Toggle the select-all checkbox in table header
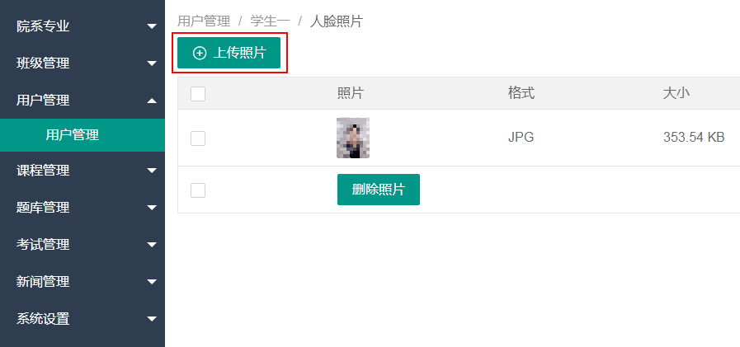Screen dimensions: 740x347 [x=198, y=94]
